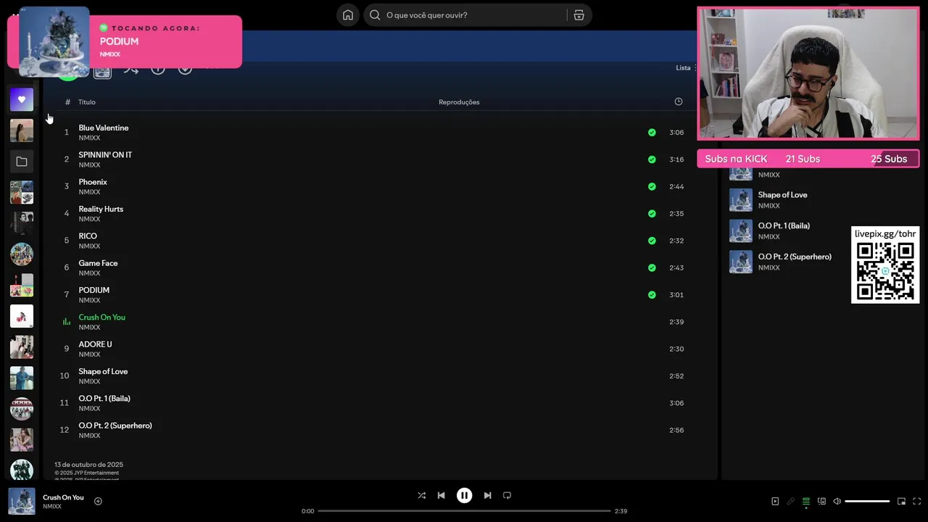Viewport: 928px width, 522px height.
Task: Toggle saved checkmark for Reality Hurts
Action: point(652,213)
